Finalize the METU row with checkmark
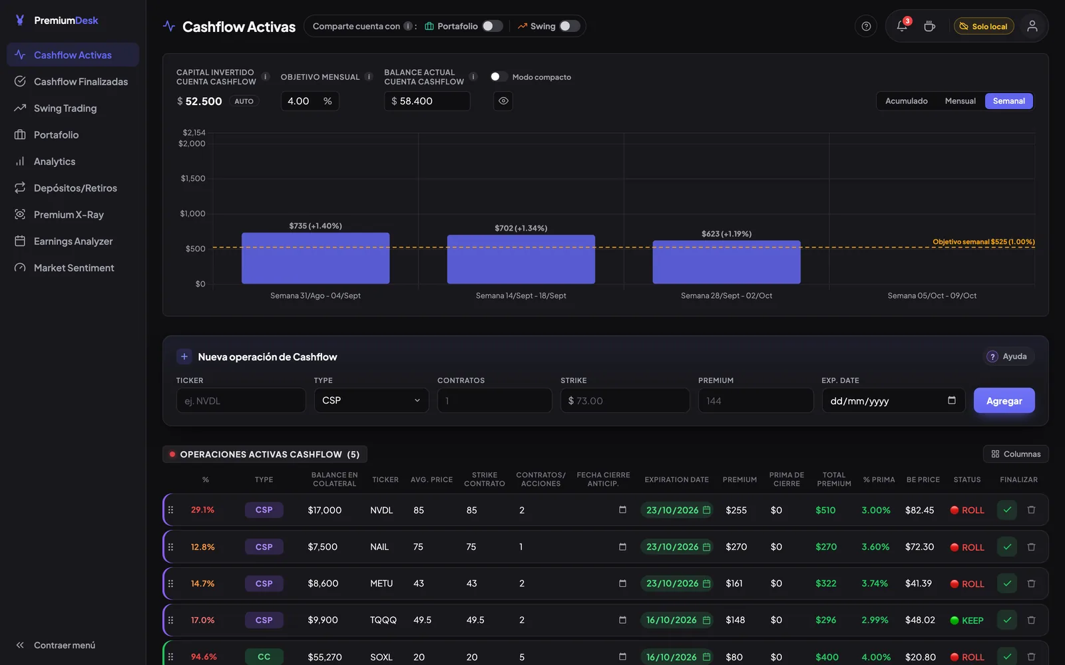Screen dimensions: 1065x665 click(1007, 583)
